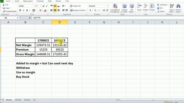Switch to the View ribbon tab

[x=67, y=1]
